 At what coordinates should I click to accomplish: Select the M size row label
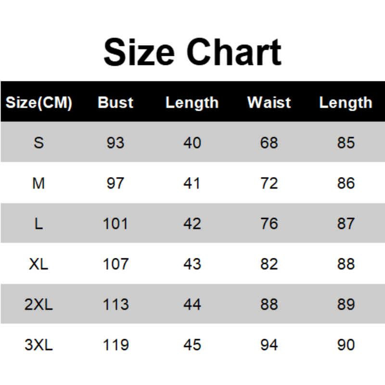[38, 183]
